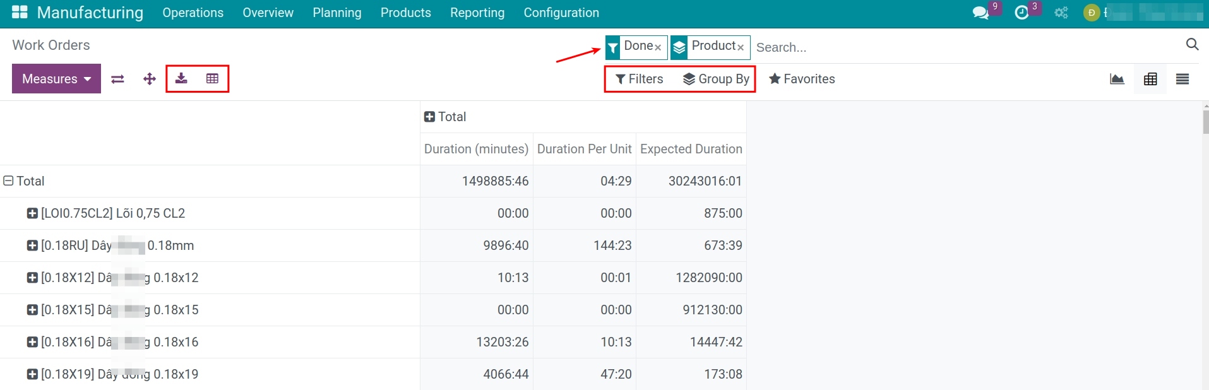This screenshot has width=1209, height=390.
Task: Switch to graph view
Action: 1117,79
